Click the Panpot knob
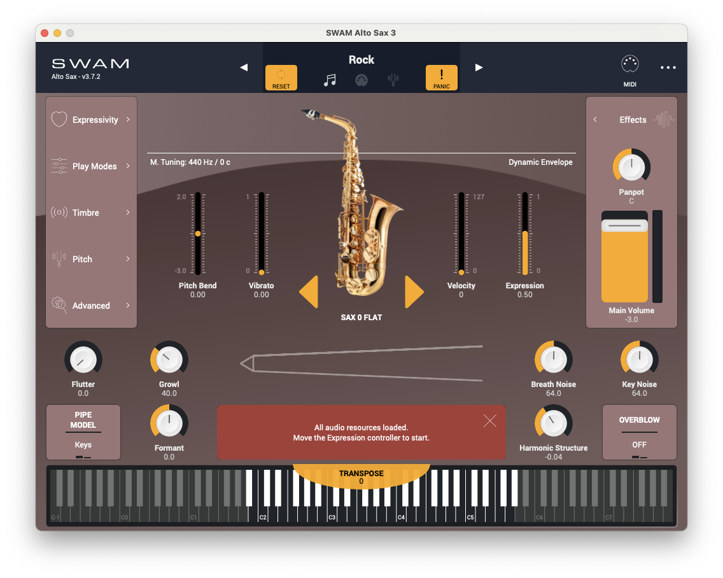723x578 pixels. (x=631, y=167)
